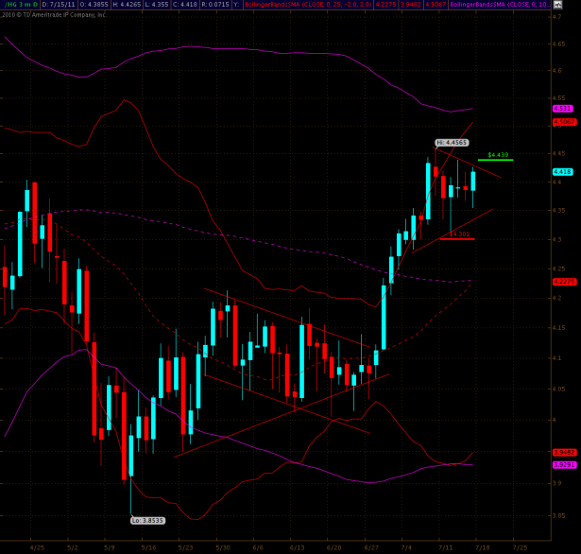Click the Hi: 4.4565 price bubble
Image resolution: width=581 pixels, height=554 pixels.
pyautogui.click(x=452, y=142)
